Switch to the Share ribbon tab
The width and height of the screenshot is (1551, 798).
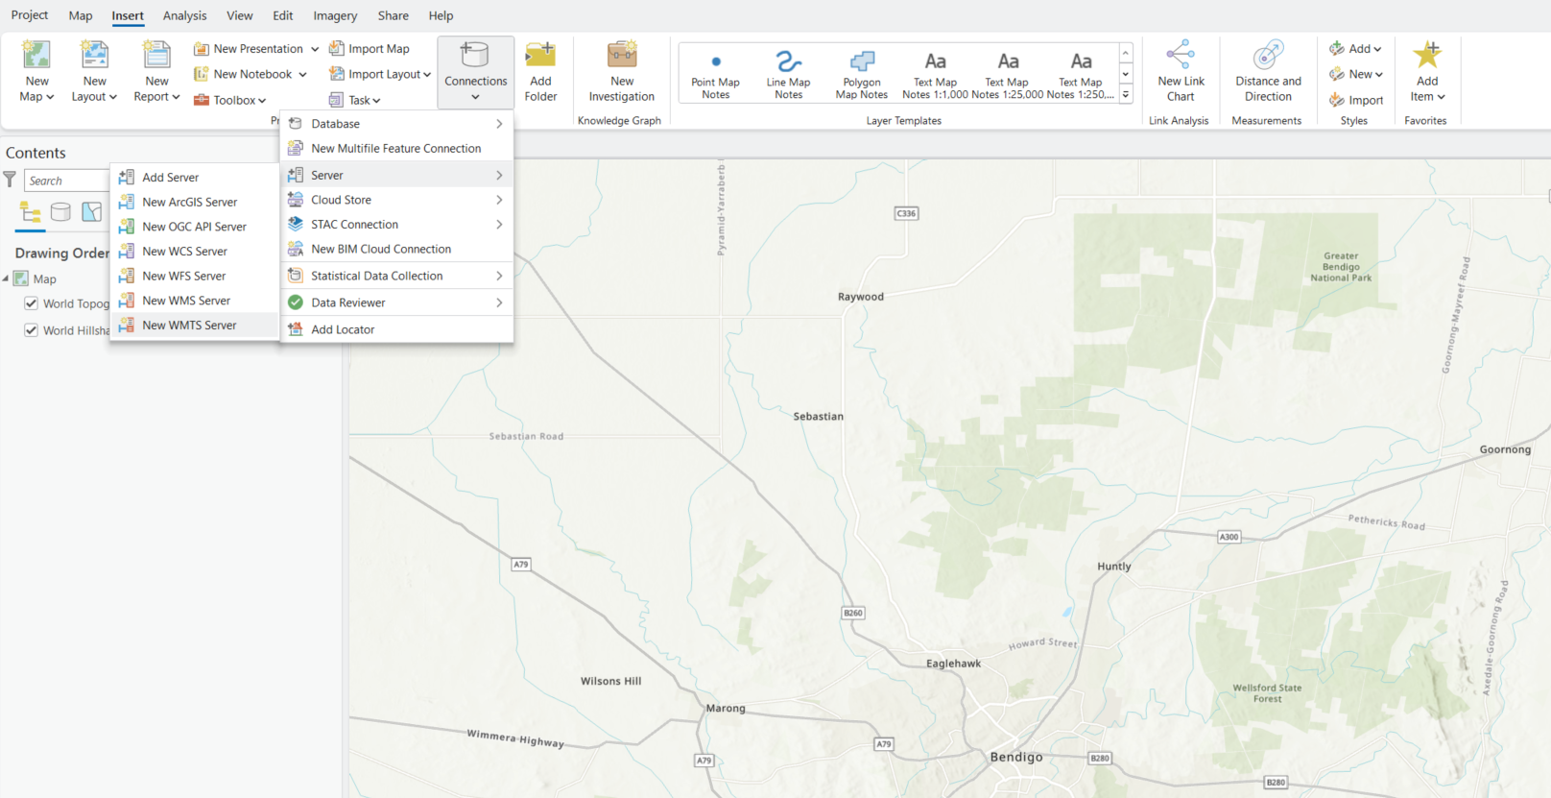(x=393, y=15)
